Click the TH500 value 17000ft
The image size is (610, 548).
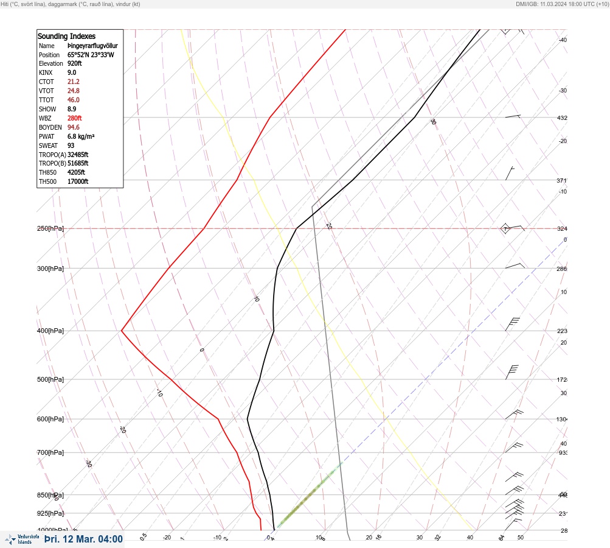[78, 181]
